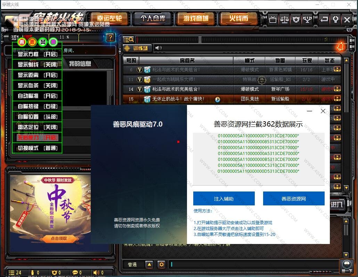Sort room list by 模式 column header
This screenshot has width=358, height=277.
(x=249, y=60)
